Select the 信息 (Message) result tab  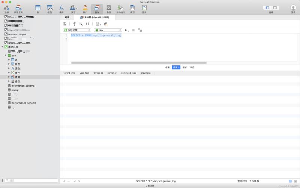click(167, 67)
